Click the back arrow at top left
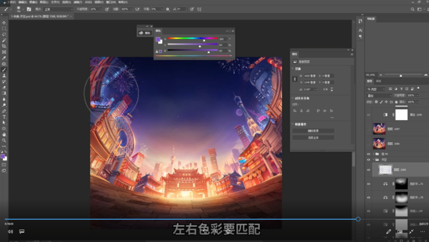 click(x=4, y=2)
